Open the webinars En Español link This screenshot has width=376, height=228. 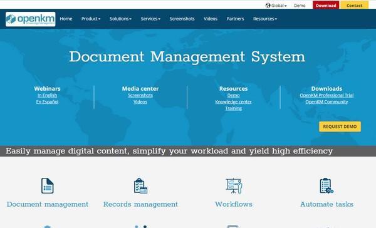pos(47,101)
